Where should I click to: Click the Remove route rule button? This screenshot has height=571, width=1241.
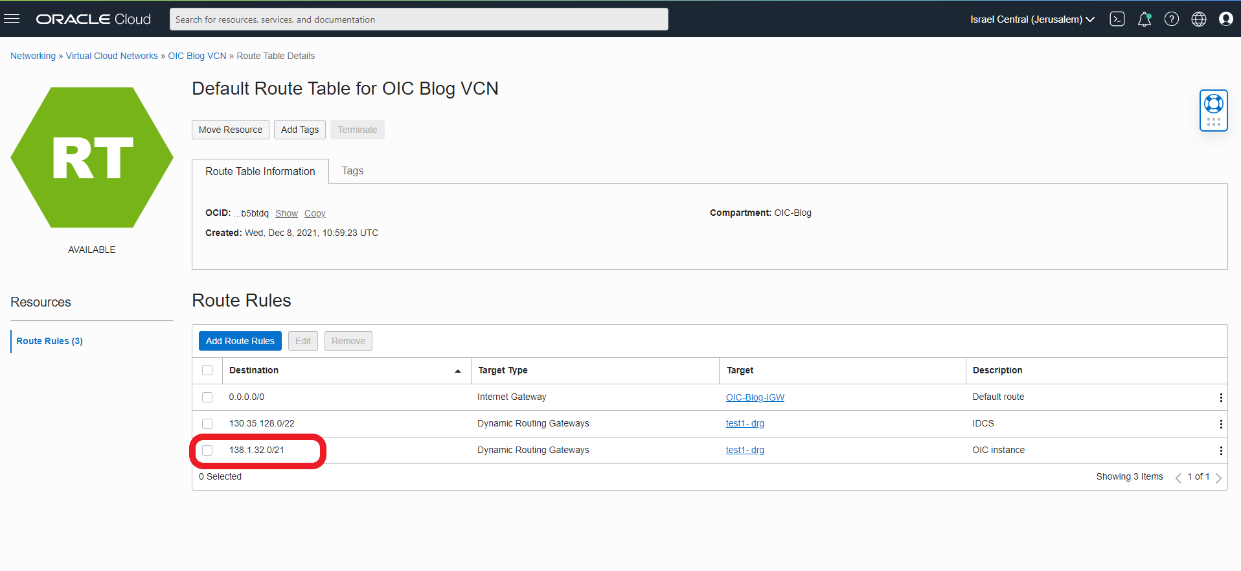(x=348, y=341)
